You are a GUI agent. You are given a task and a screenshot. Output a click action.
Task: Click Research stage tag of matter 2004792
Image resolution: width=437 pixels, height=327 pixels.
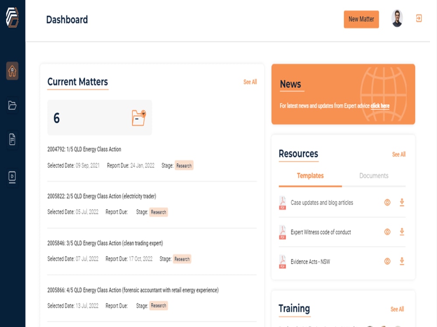[x=184, y=166]
